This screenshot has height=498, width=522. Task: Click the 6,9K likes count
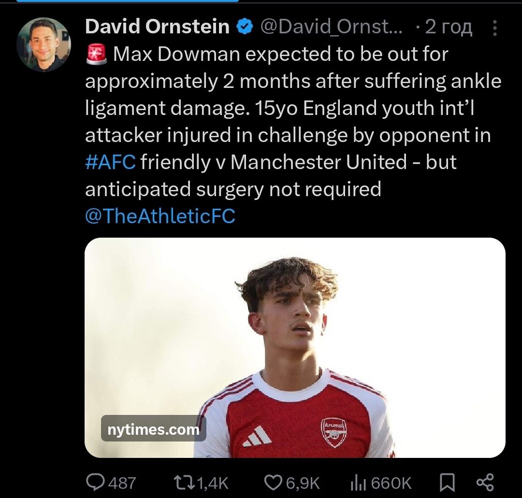304,482
